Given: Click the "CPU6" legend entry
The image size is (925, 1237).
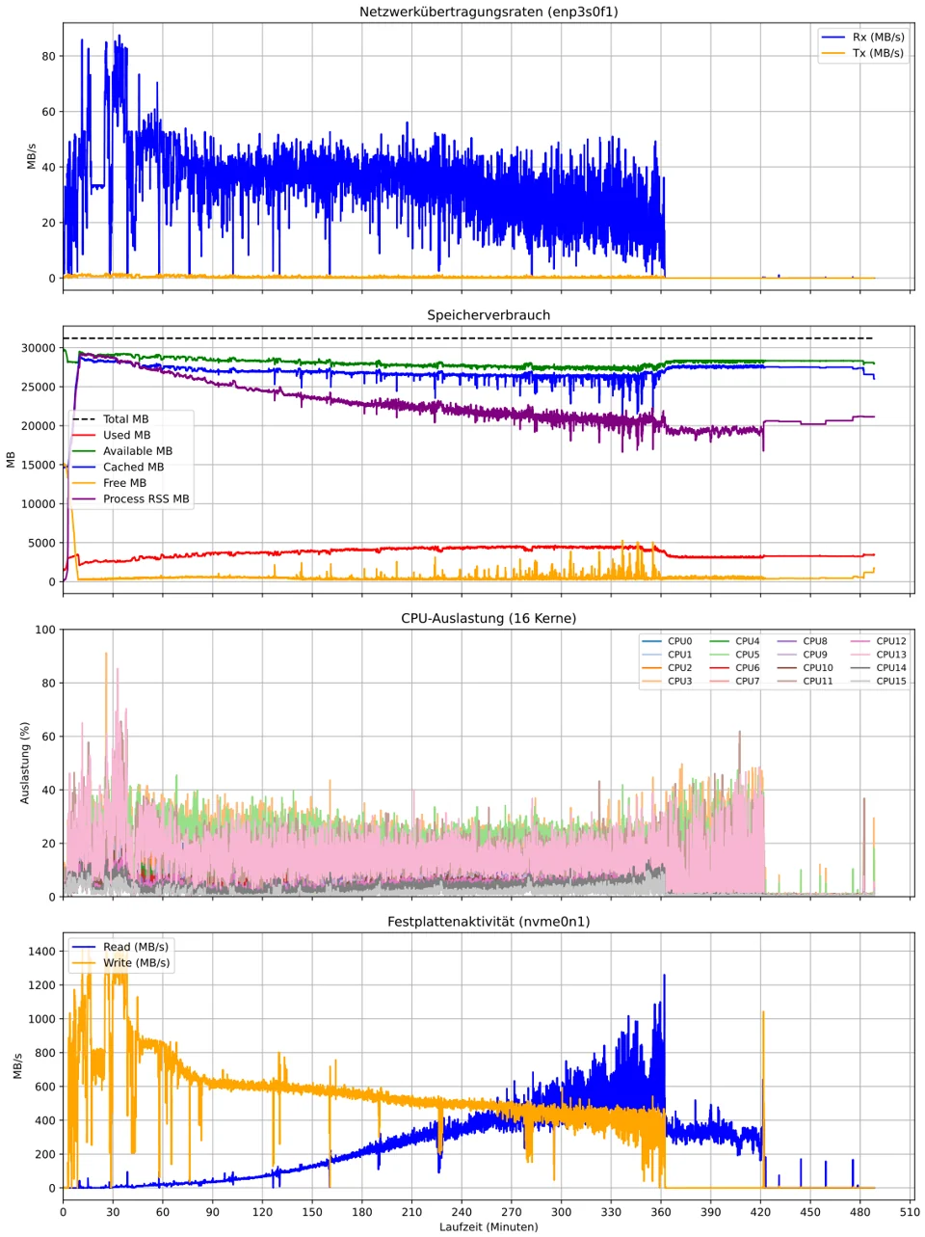Looking at the screenshot, I should click(734, 668).
